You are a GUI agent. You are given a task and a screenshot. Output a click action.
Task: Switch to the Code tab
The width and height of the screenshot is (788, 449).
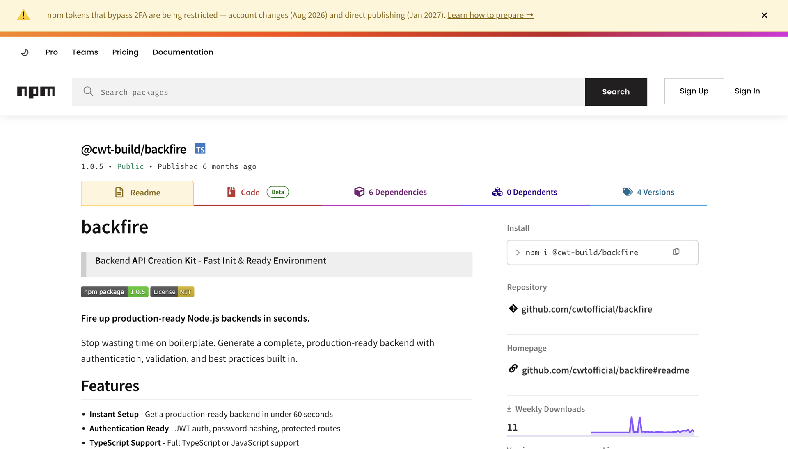tap(257, 193)
